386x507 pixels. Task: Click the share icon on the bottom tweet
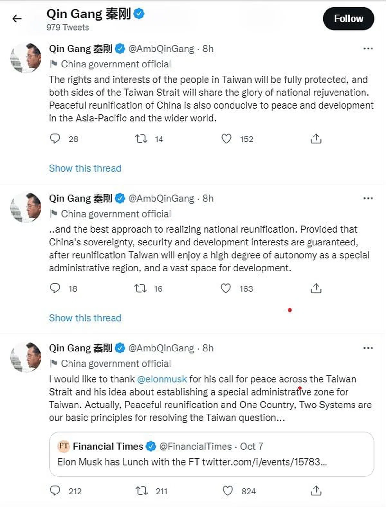pyautogui.click(x=316, y=491)
